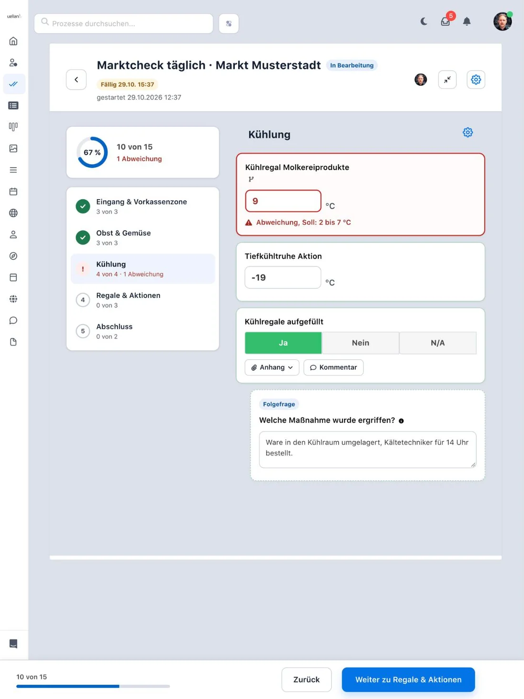This screenshot has width=524, height=699.
Task: Open inbox with 5 notifications
Action: click(445, 21)
